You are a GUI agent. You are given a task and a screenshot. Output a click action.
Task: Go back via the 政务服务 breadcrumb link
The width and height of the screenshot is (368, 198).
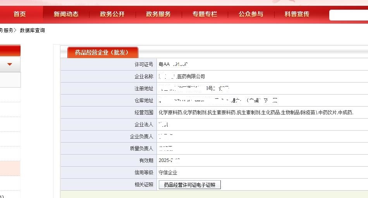click(x=6, y=30)
